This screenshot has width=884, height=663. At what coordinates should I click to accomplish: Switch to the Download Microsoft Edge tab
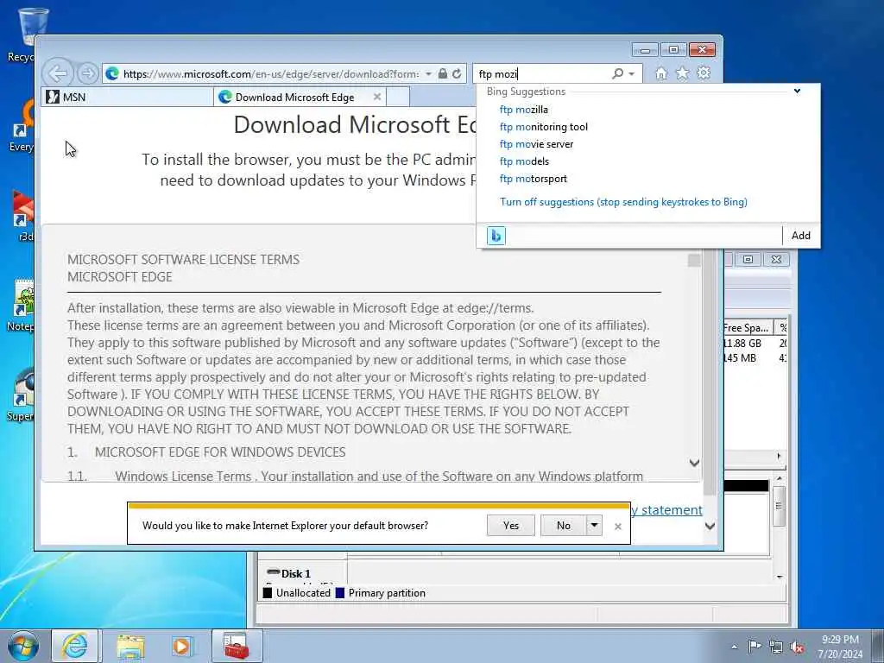coord(300,97)
